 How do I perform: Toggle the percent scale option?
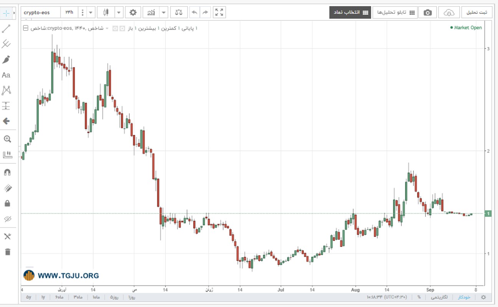pyautogui.click(x=419, y=297)
